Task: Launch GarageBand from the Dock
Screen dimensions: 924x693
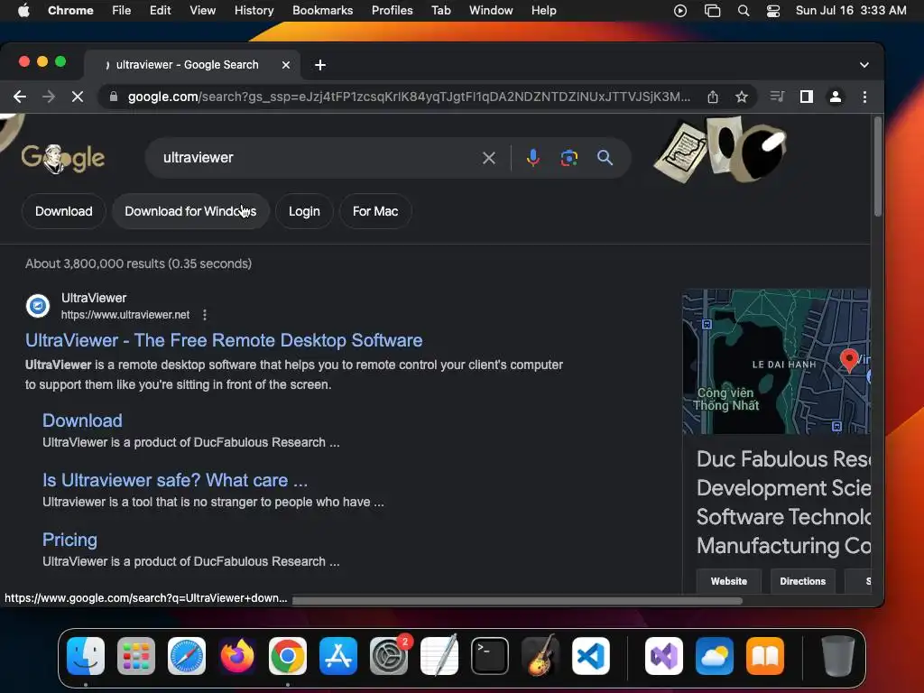Action: click(541, 656)
